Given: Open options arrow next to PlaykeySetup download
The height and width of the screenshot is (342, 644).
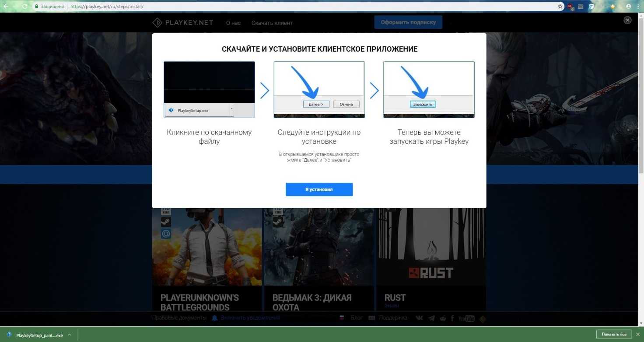Looking at the screenshot, I should 69,335.
